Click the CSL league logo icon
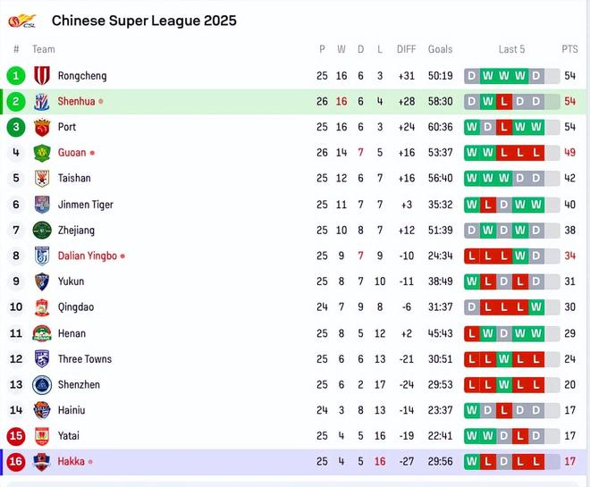Viewport: 590px width, 487px height. (x=22, y=20)
